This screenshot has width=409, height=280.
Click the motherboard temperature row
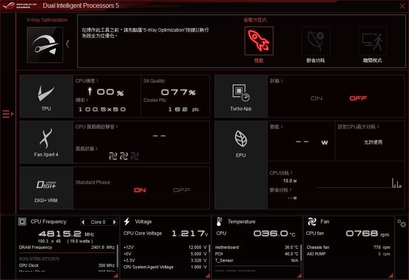point(257,247)
